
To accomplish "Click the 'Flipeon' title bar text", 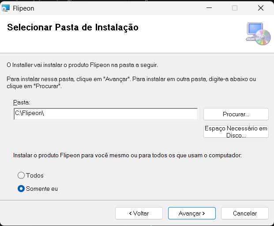I will click(23, 8).
